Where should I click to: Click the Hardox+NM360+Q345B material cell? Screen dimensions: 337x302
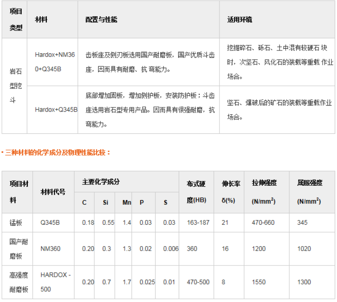point(55,62)
